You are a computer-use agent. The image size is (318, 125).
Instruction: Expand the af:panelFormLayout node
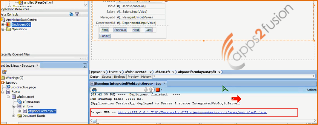19,111
